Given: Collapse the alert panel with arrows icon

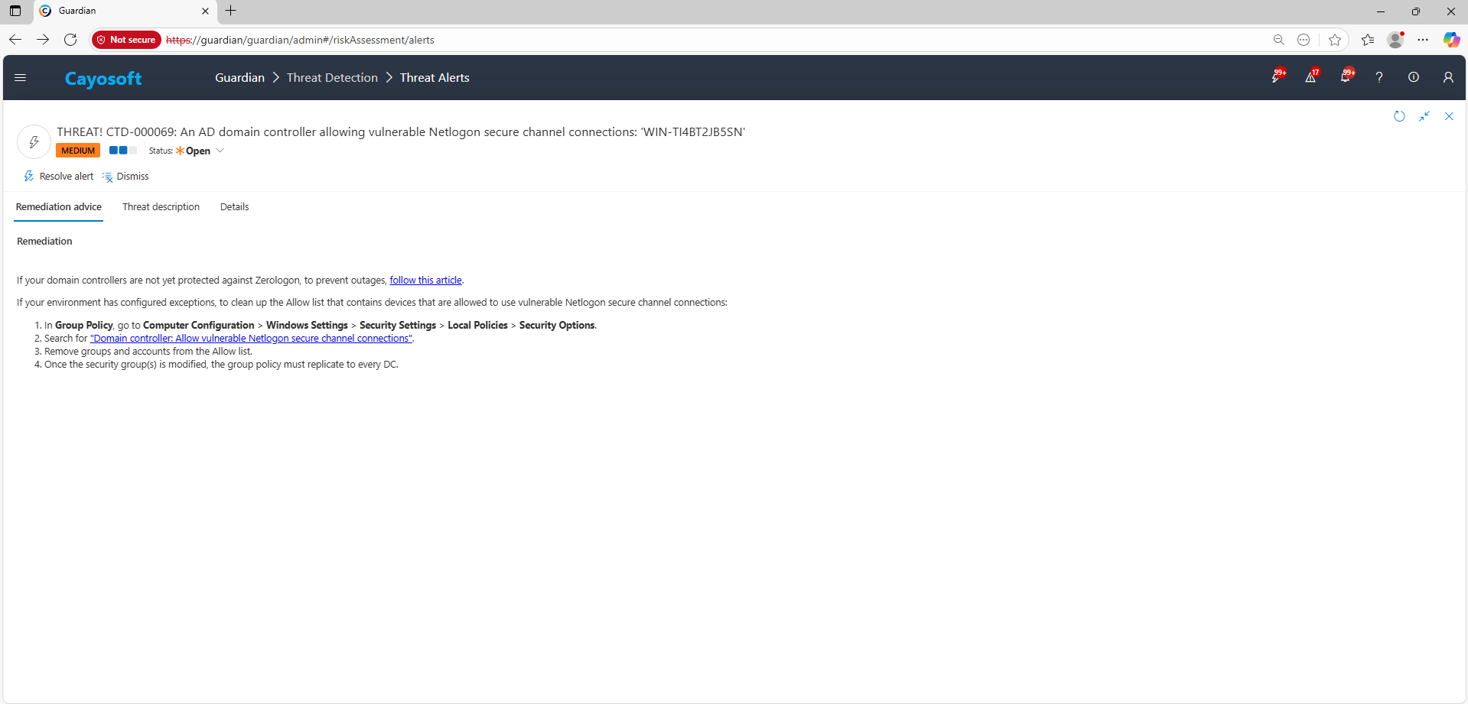Looking at the screenshot, I should click(x=1424, y=116).
